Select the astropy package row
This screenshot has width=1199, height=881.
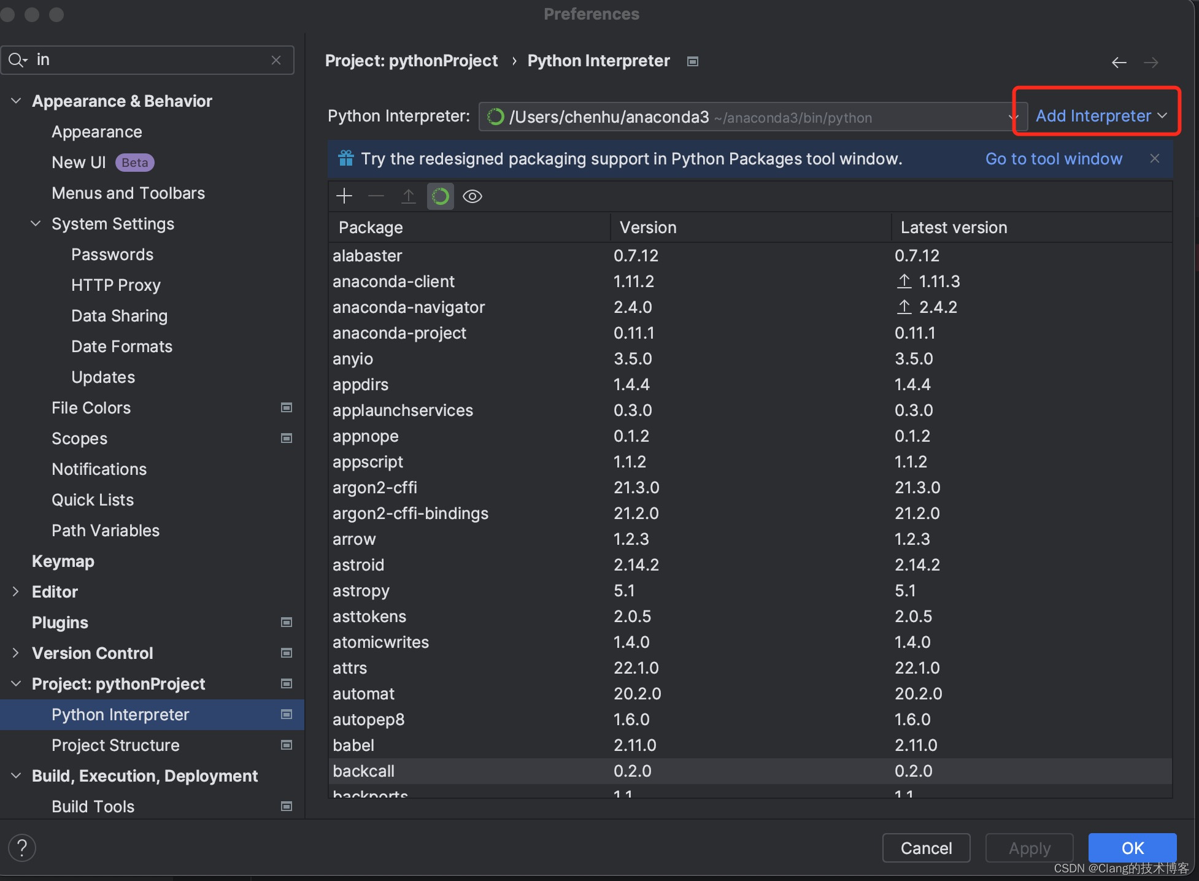(750, 590)
